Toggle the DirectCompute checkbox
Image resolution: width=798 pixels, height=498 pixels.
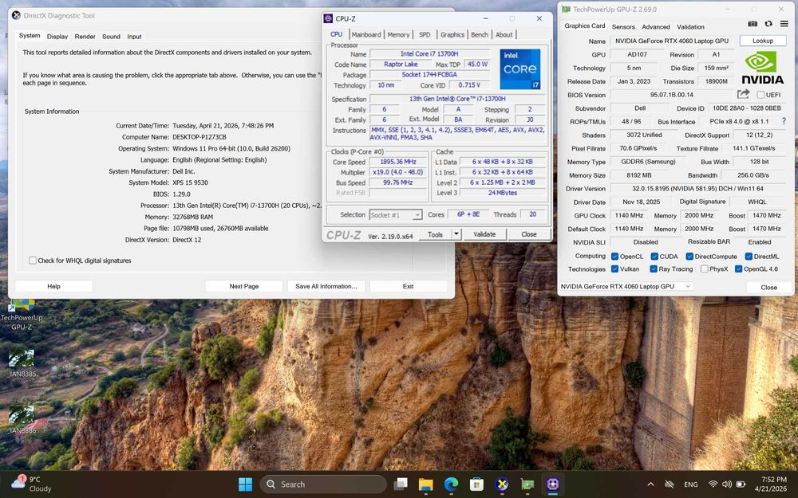pyautogui.click(x=689, y=256)
